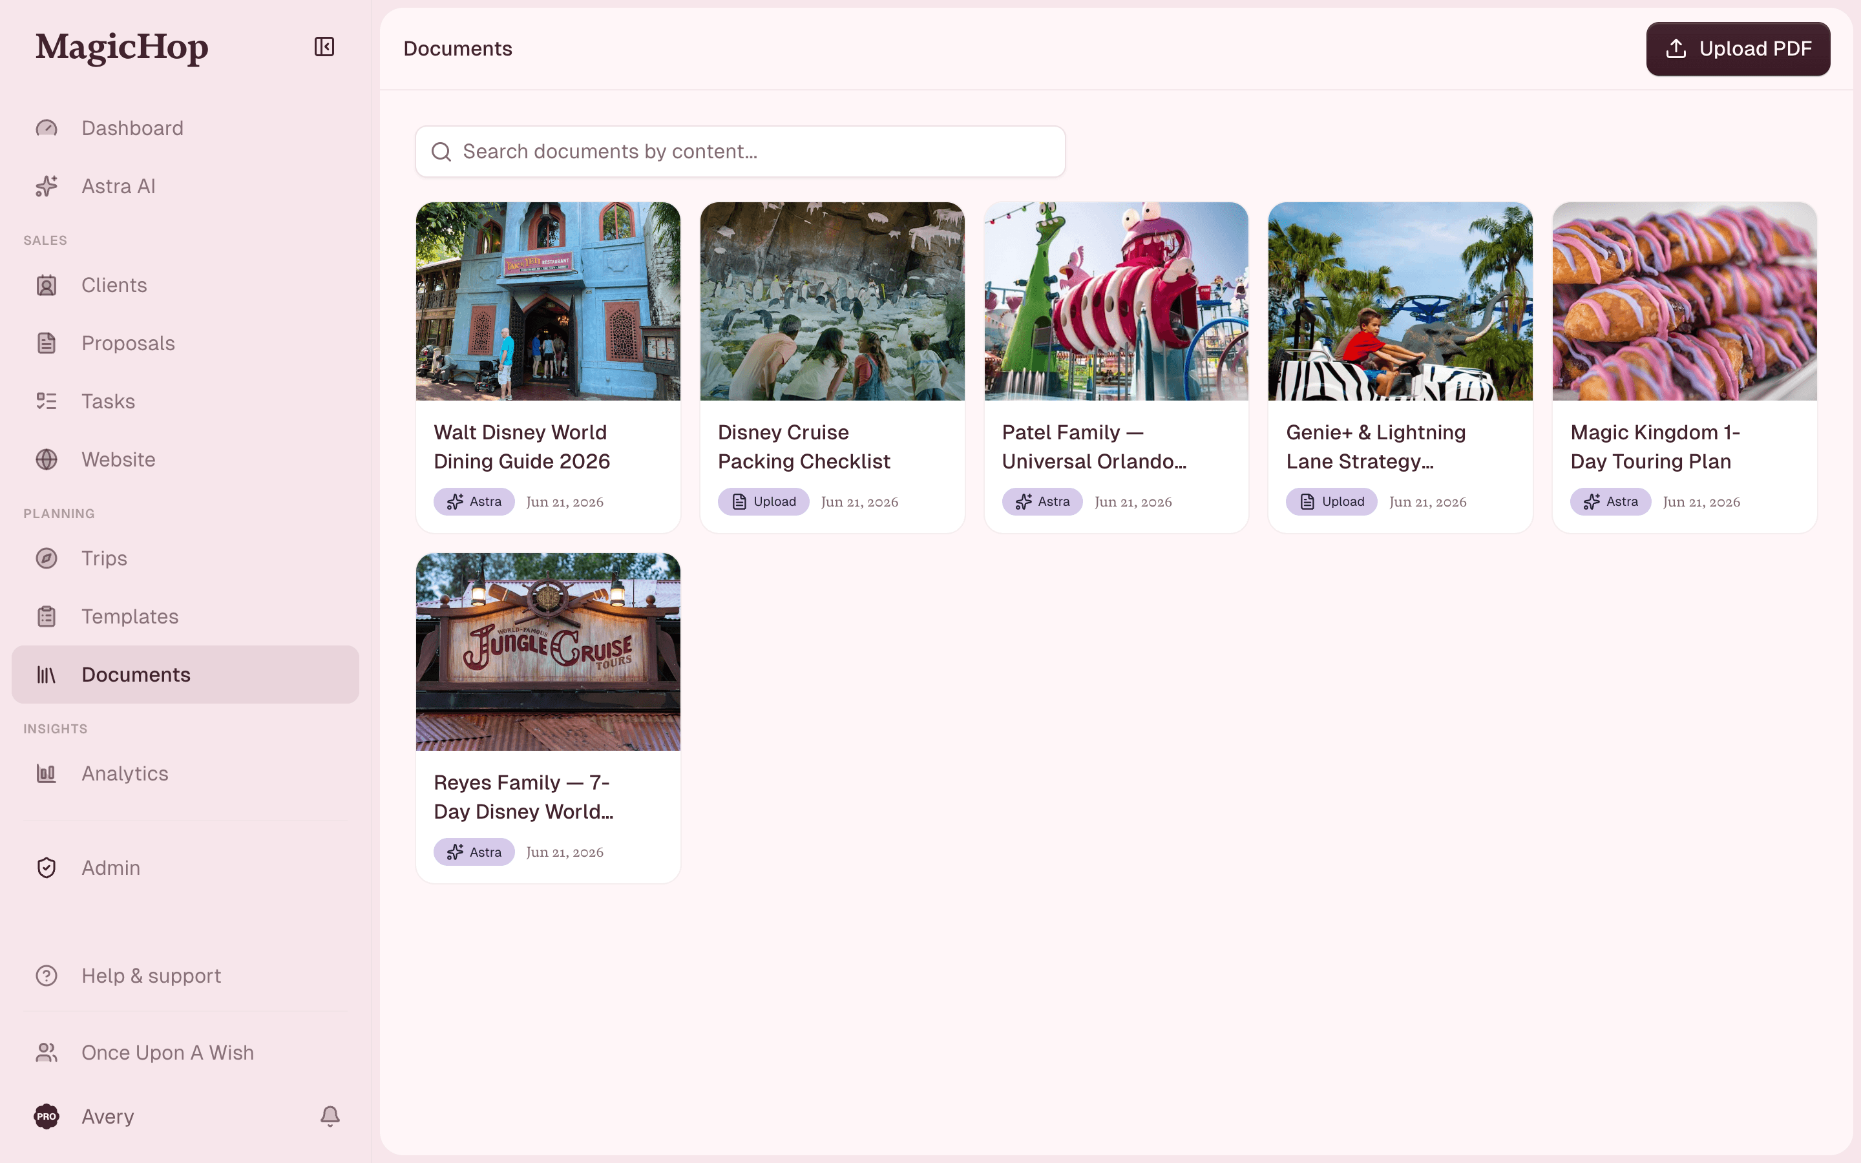Click the Templates clipboard icon
Viewport: 1861px width, 1163px height.
(x=46, y=616)
